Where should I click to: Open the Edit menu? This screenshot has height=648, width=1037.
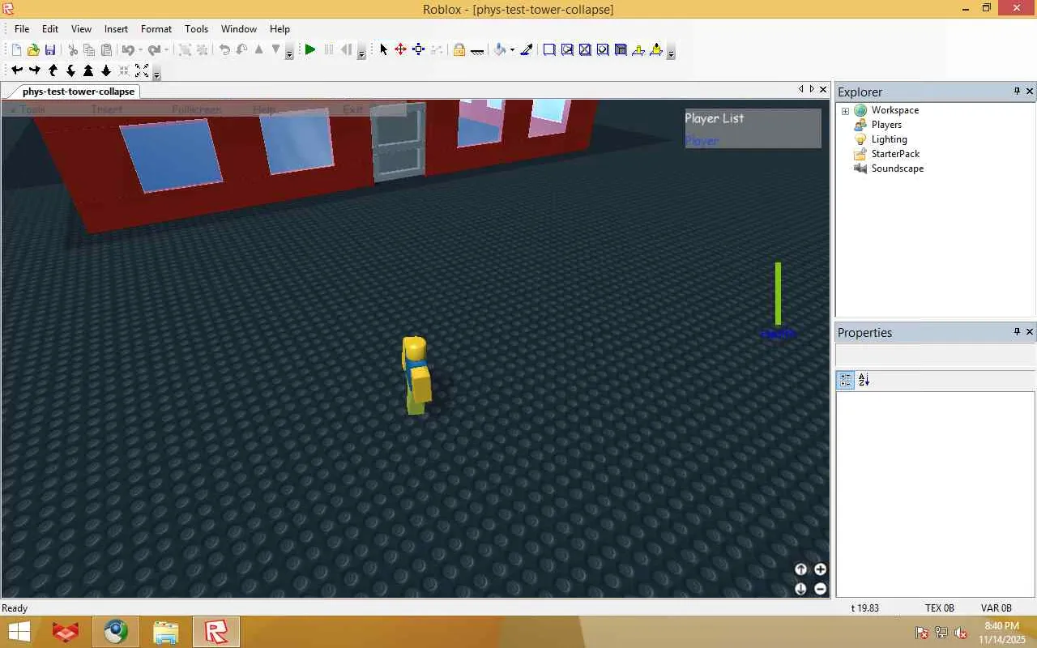click(50, 28)
